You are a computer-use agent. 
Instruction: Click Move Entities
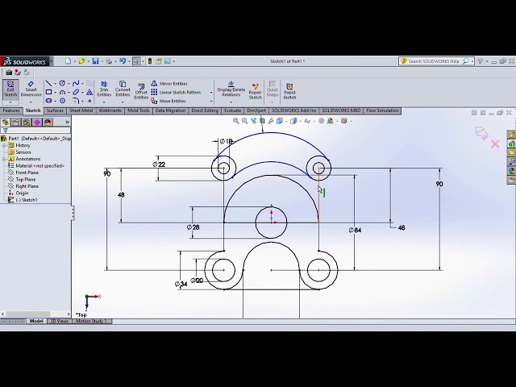[169, 101]
